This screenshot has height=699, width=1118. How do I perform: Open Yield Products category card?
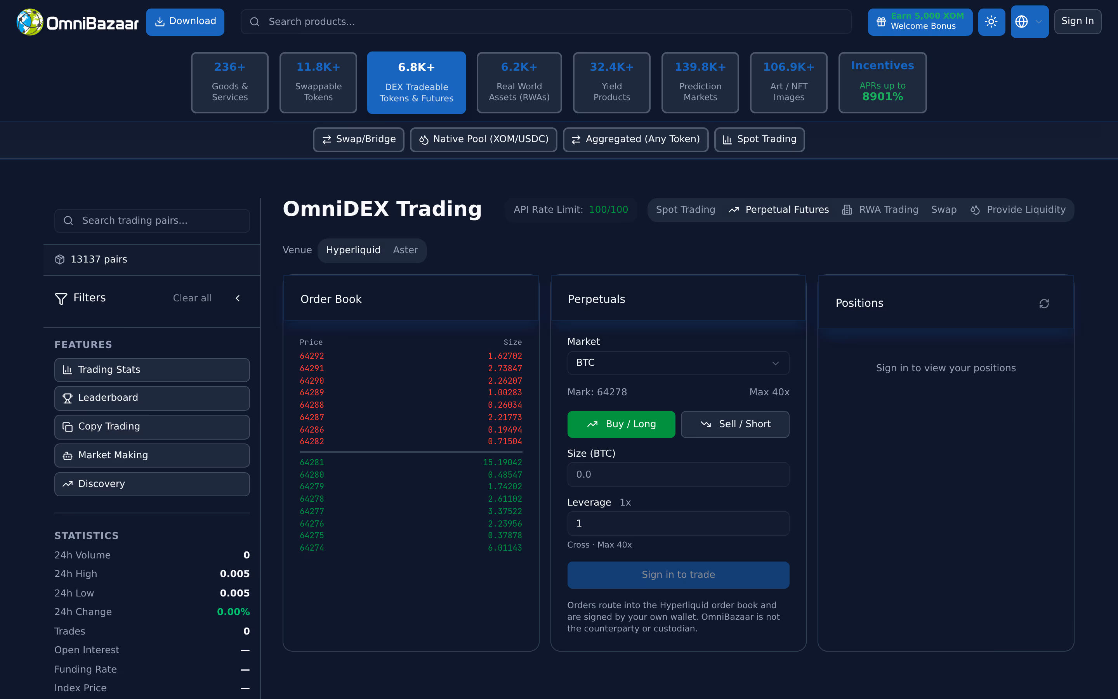click(x=612, y=82)
